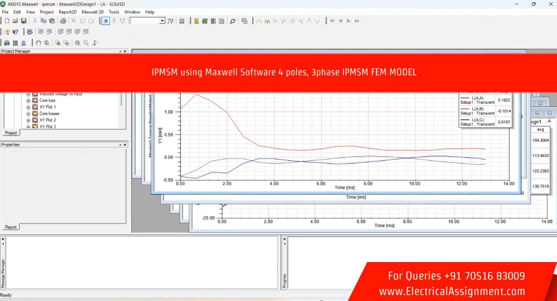Toggle the highlighted computer monitor toolbar button
This screenshot has width=557, height=301.
point(106,21)
